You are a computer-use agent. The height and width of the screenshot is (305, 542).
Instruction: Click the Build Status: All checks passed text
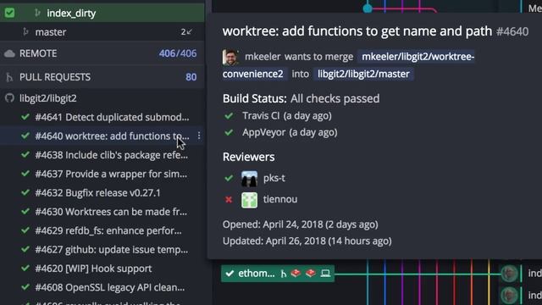tap(301, 99)
